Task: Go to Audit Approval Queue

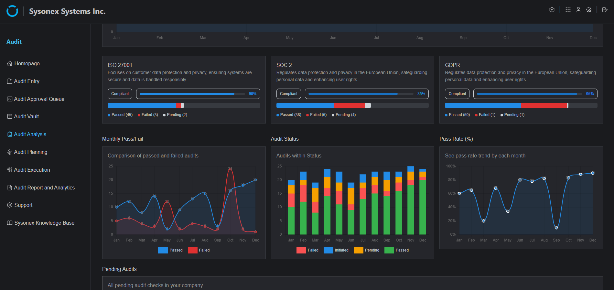Action: click(x=39, y=99)
